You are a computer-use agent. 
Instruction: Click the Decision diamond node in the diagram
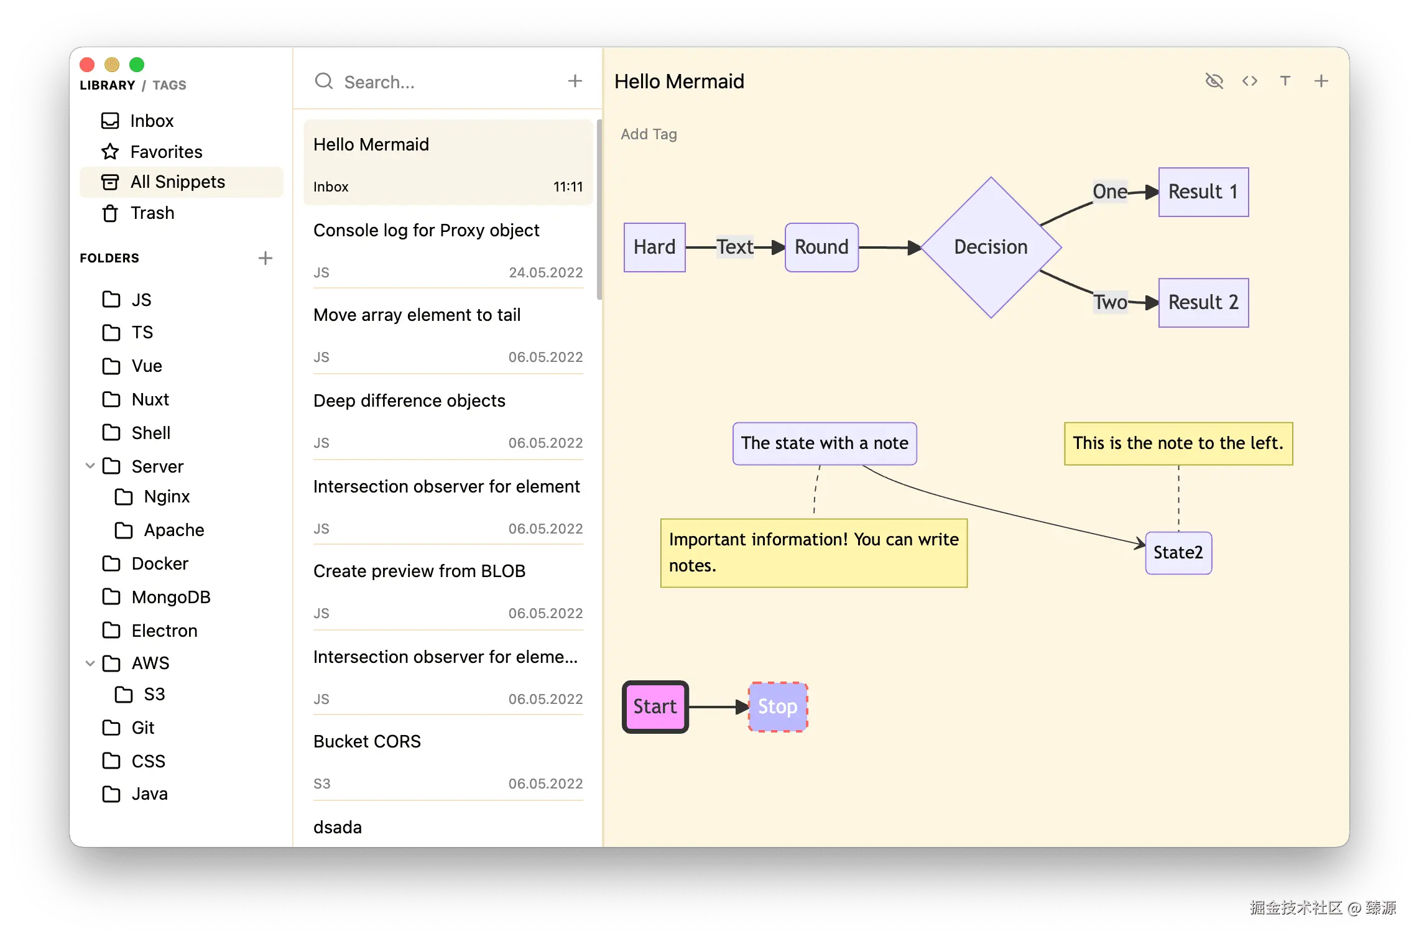991,247
